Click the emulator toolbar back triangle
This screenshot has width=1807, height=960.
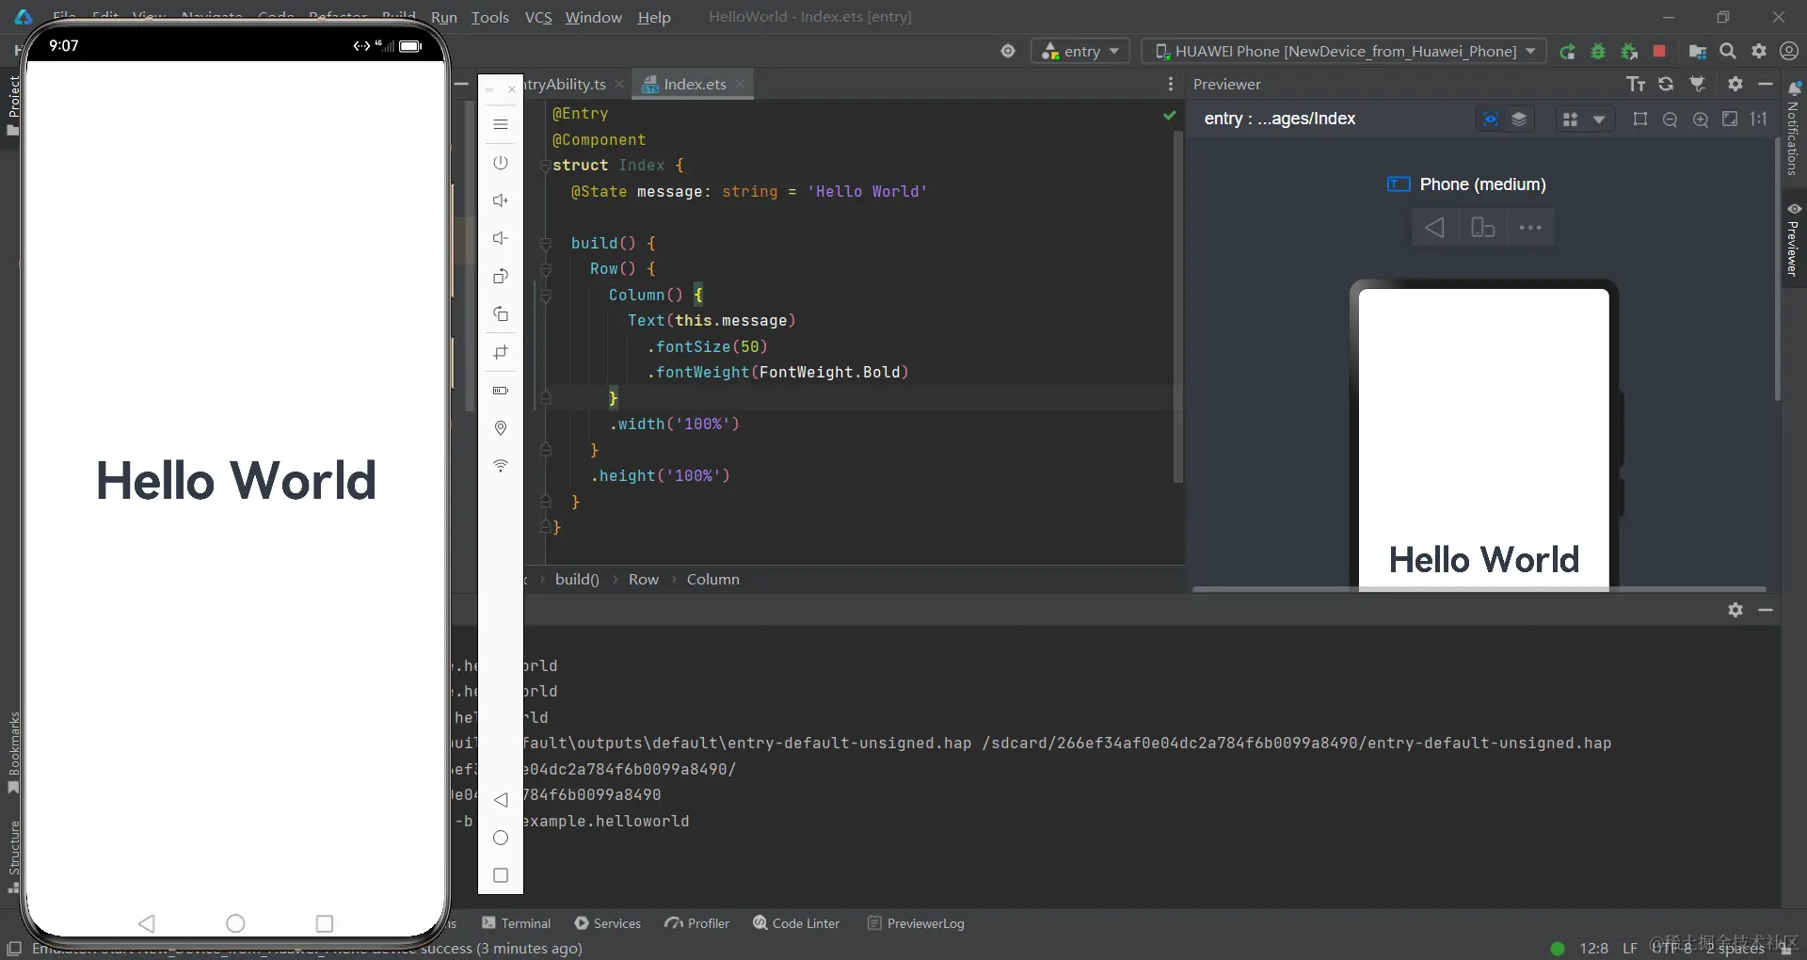(x=501, y=800)
